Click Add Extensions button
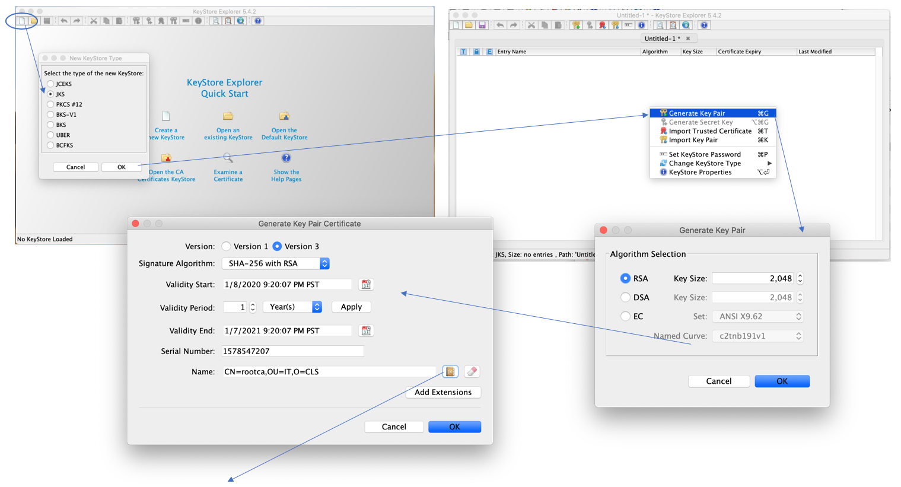The image size is (901, 487). [443, 392]
